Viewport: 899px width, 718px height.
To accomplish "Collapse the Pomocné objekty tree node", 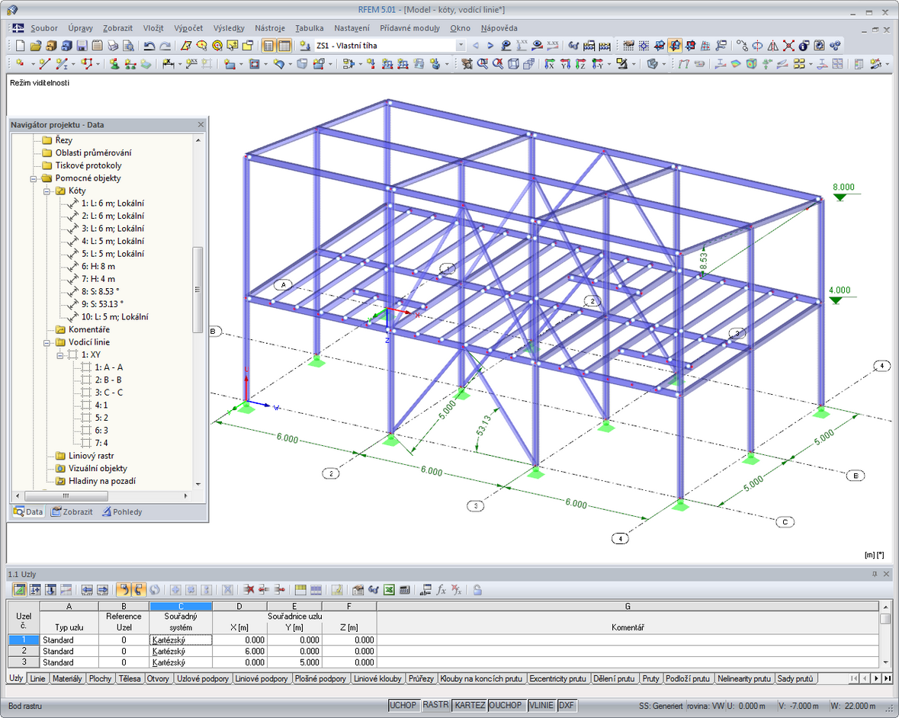I will tap(34, 178).
